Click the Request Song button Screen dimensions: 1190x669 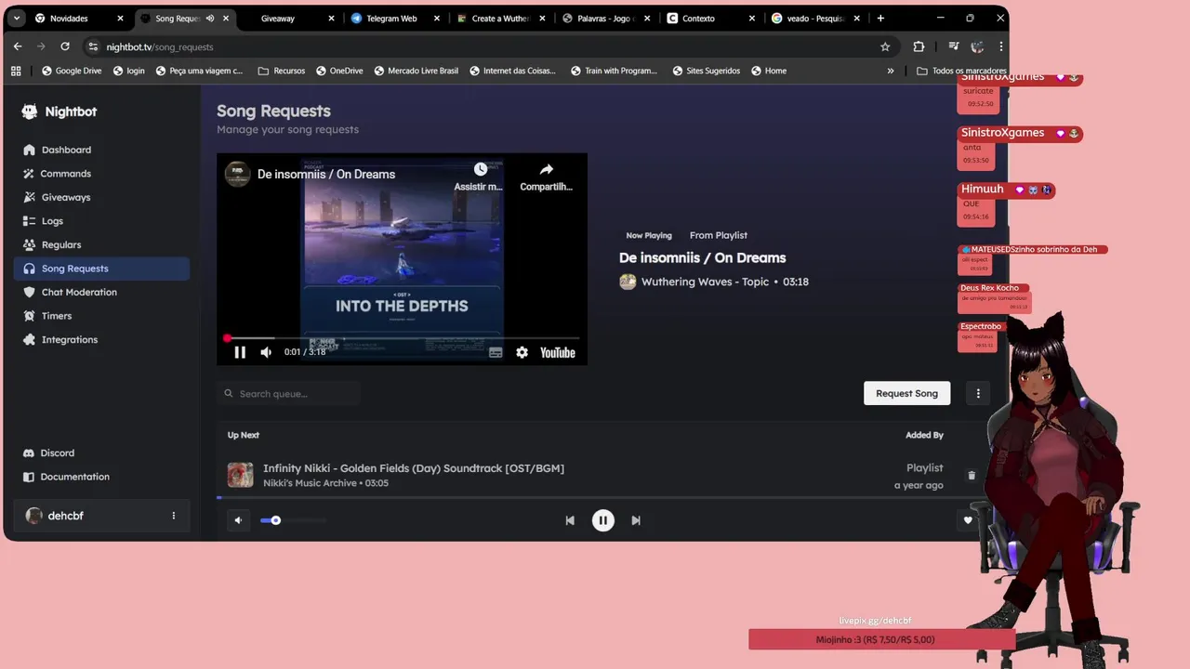[x=906, y=393]
